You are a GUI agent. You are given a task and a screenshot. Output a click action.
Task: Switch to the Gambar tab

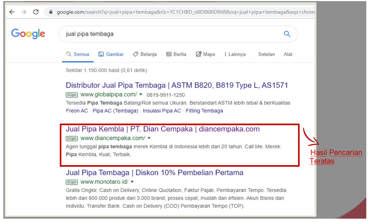coord(111,54)
